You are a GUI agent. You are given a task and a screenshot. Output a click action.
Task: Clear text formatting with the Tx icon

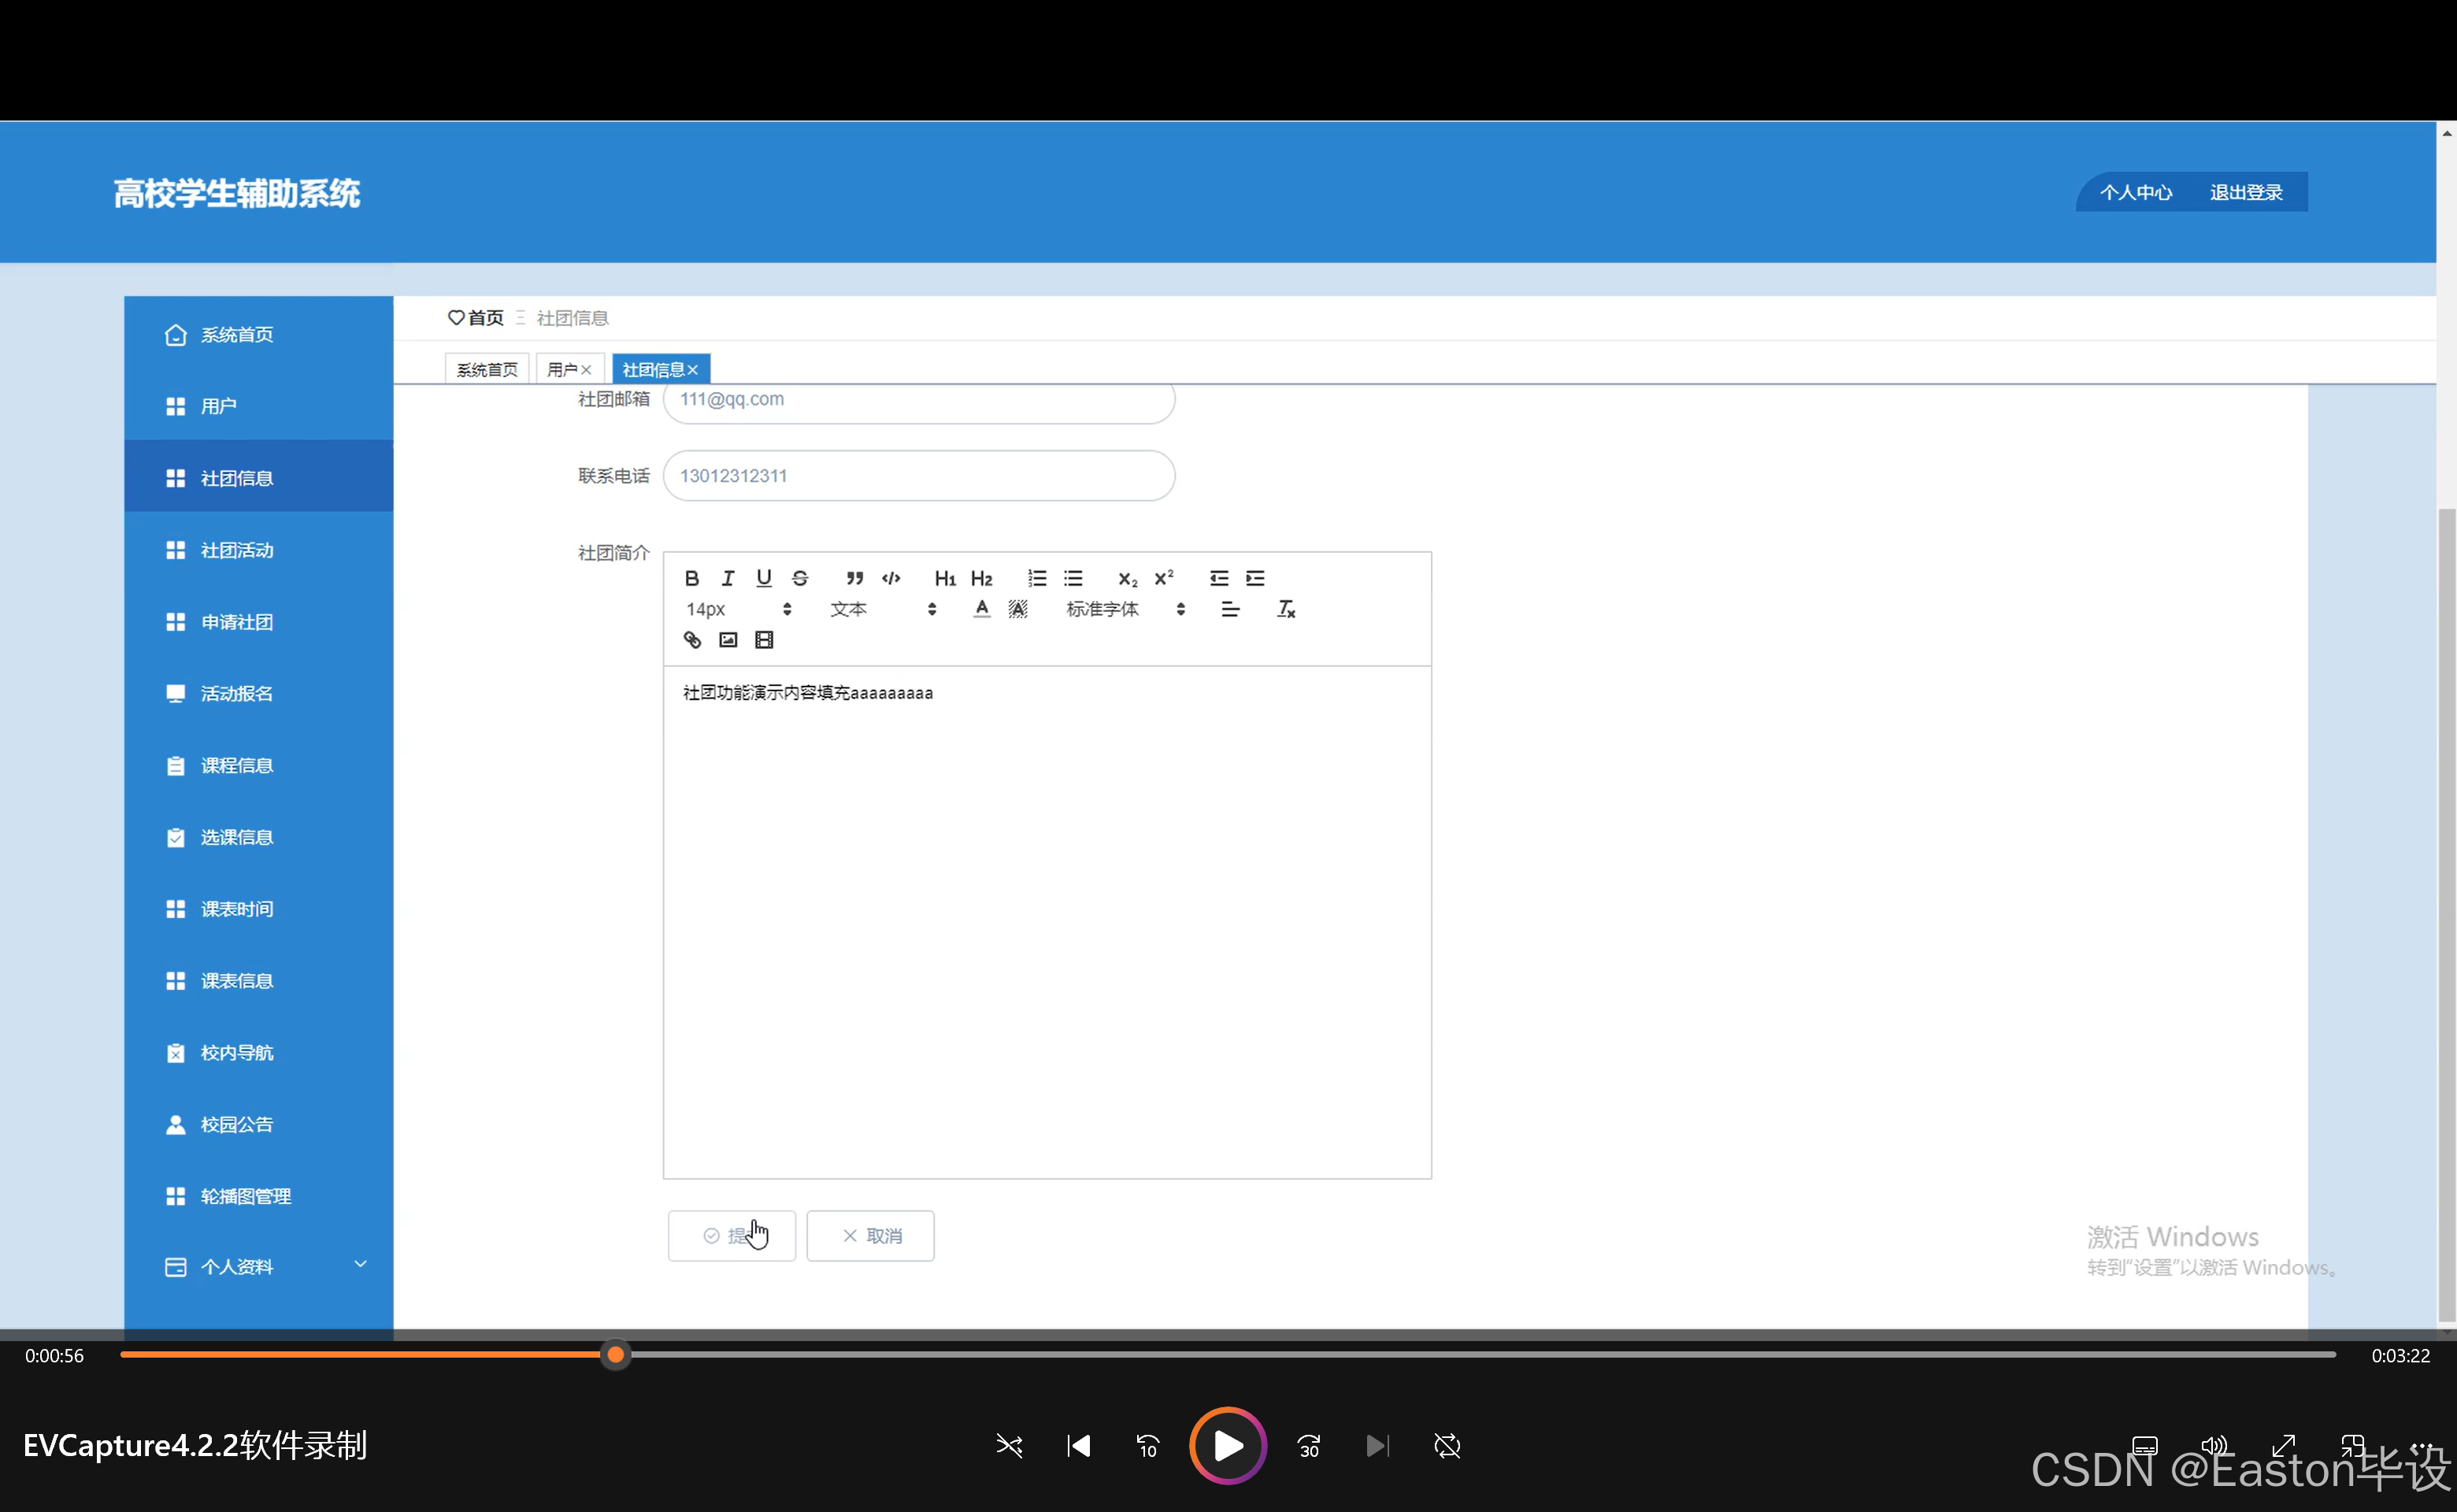click(x=1286, y=609)
